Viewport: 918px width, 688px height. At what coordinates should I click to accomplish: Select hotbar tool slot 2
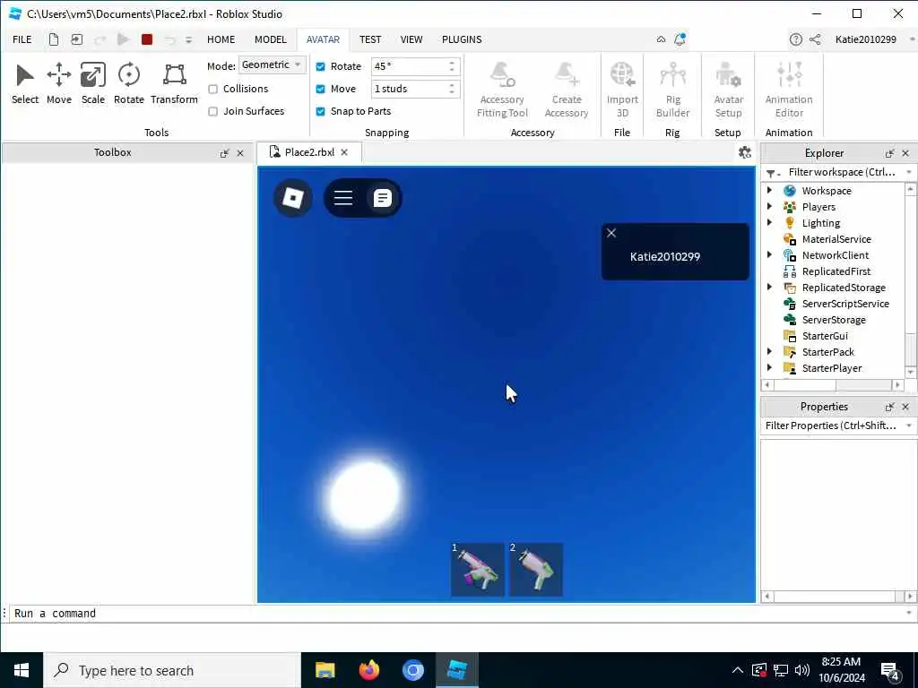536,570
